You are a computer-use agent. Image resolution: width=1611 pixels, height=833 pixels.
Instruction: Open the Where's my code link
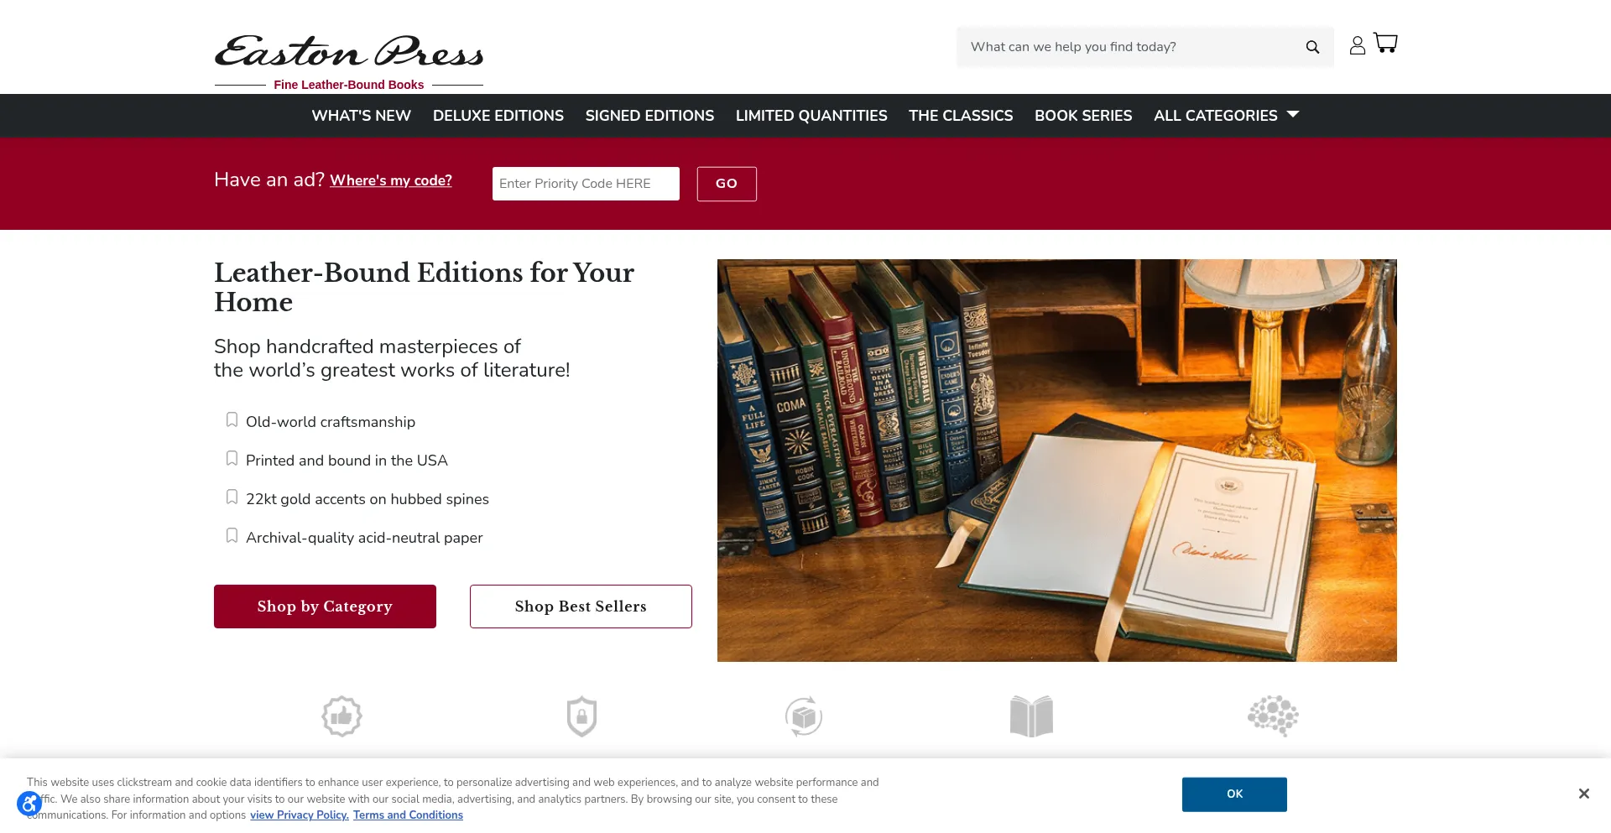391,180
